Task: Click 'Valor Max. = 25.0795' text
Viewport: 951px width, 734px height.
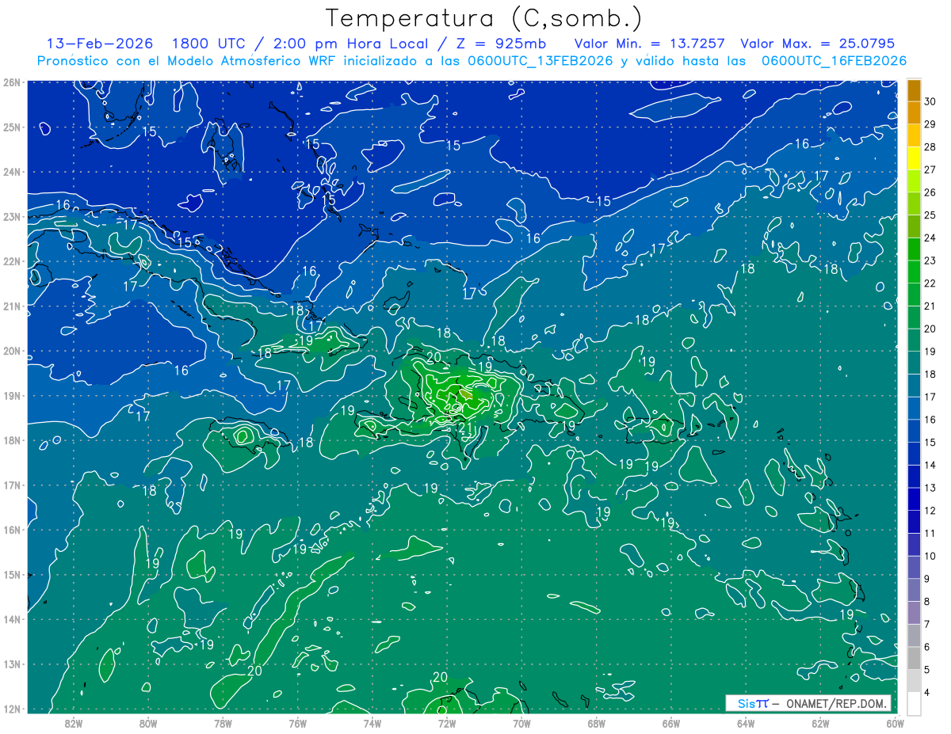Action: click(818, 44)
